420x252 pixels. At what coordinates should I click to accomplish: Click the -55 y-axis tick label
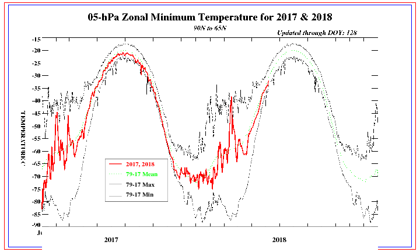[36, 138]
